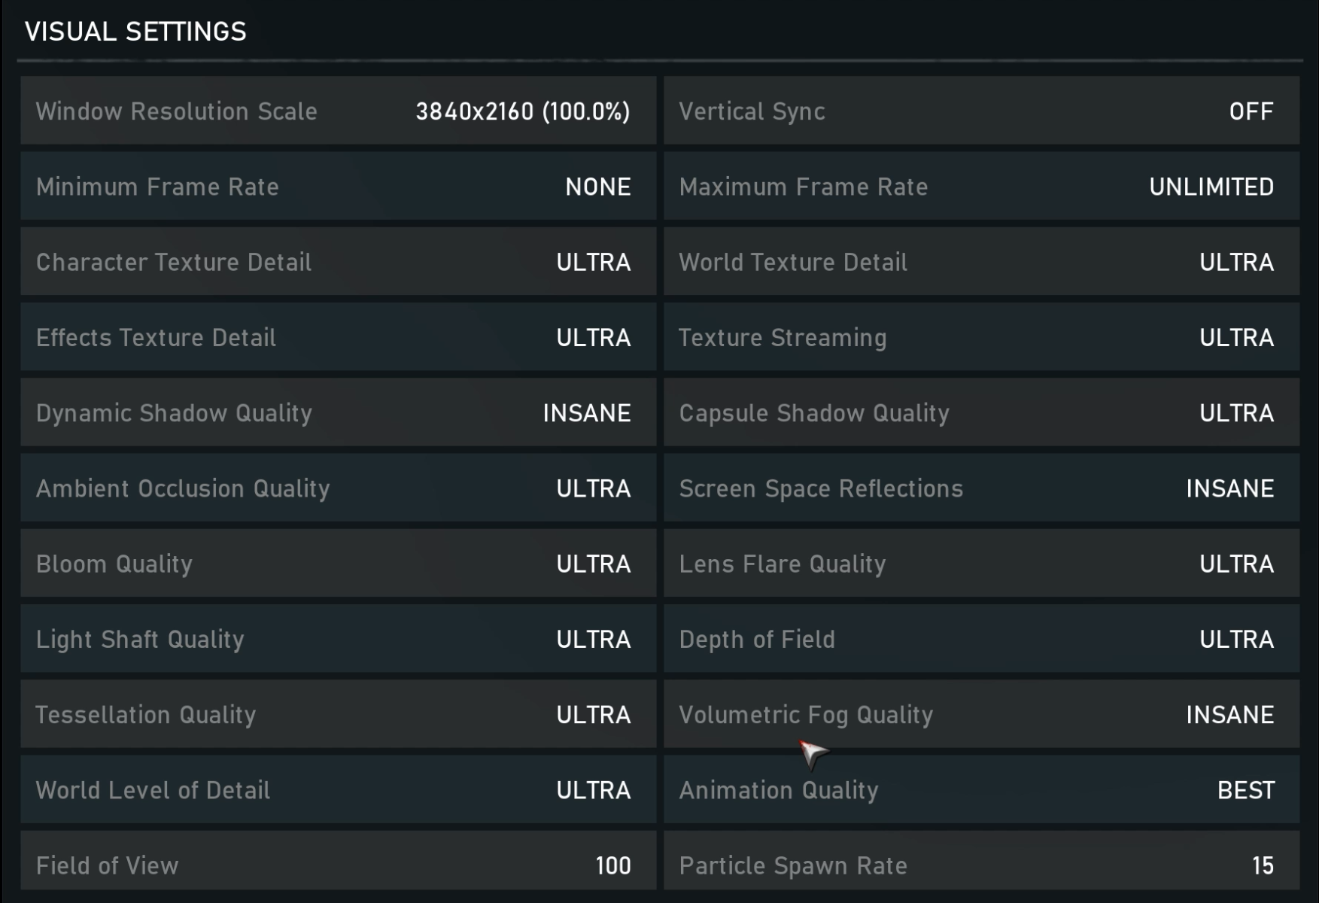Adjust the Field of View value

338,864
